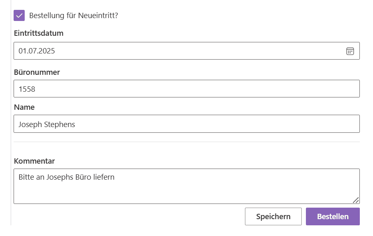
Task: Click the Kommentar field label
Action: click(34, 161)
